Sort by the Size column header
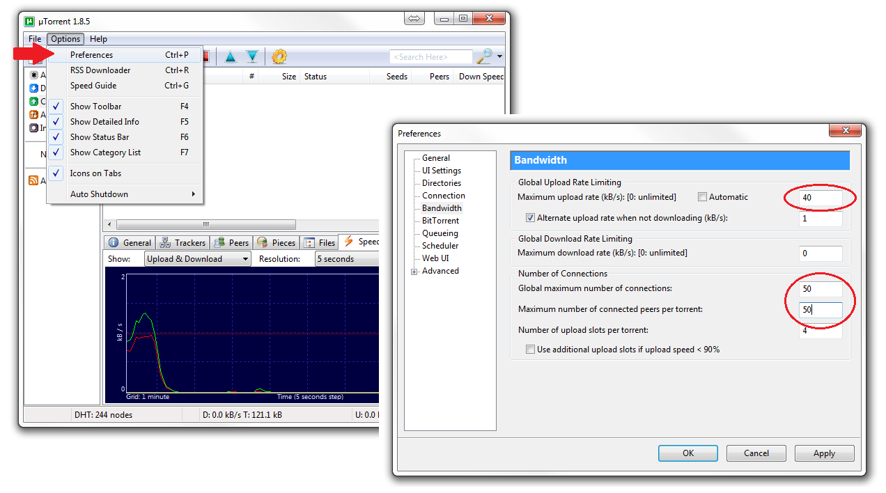This screenshot has width=886, height=493. pyautogui.click(x=279, y=77)
